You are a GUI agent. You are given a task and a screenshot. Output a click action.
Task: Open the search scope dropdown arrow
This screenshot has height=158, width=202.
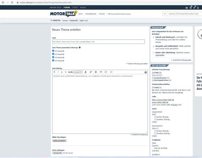[165, 14]
